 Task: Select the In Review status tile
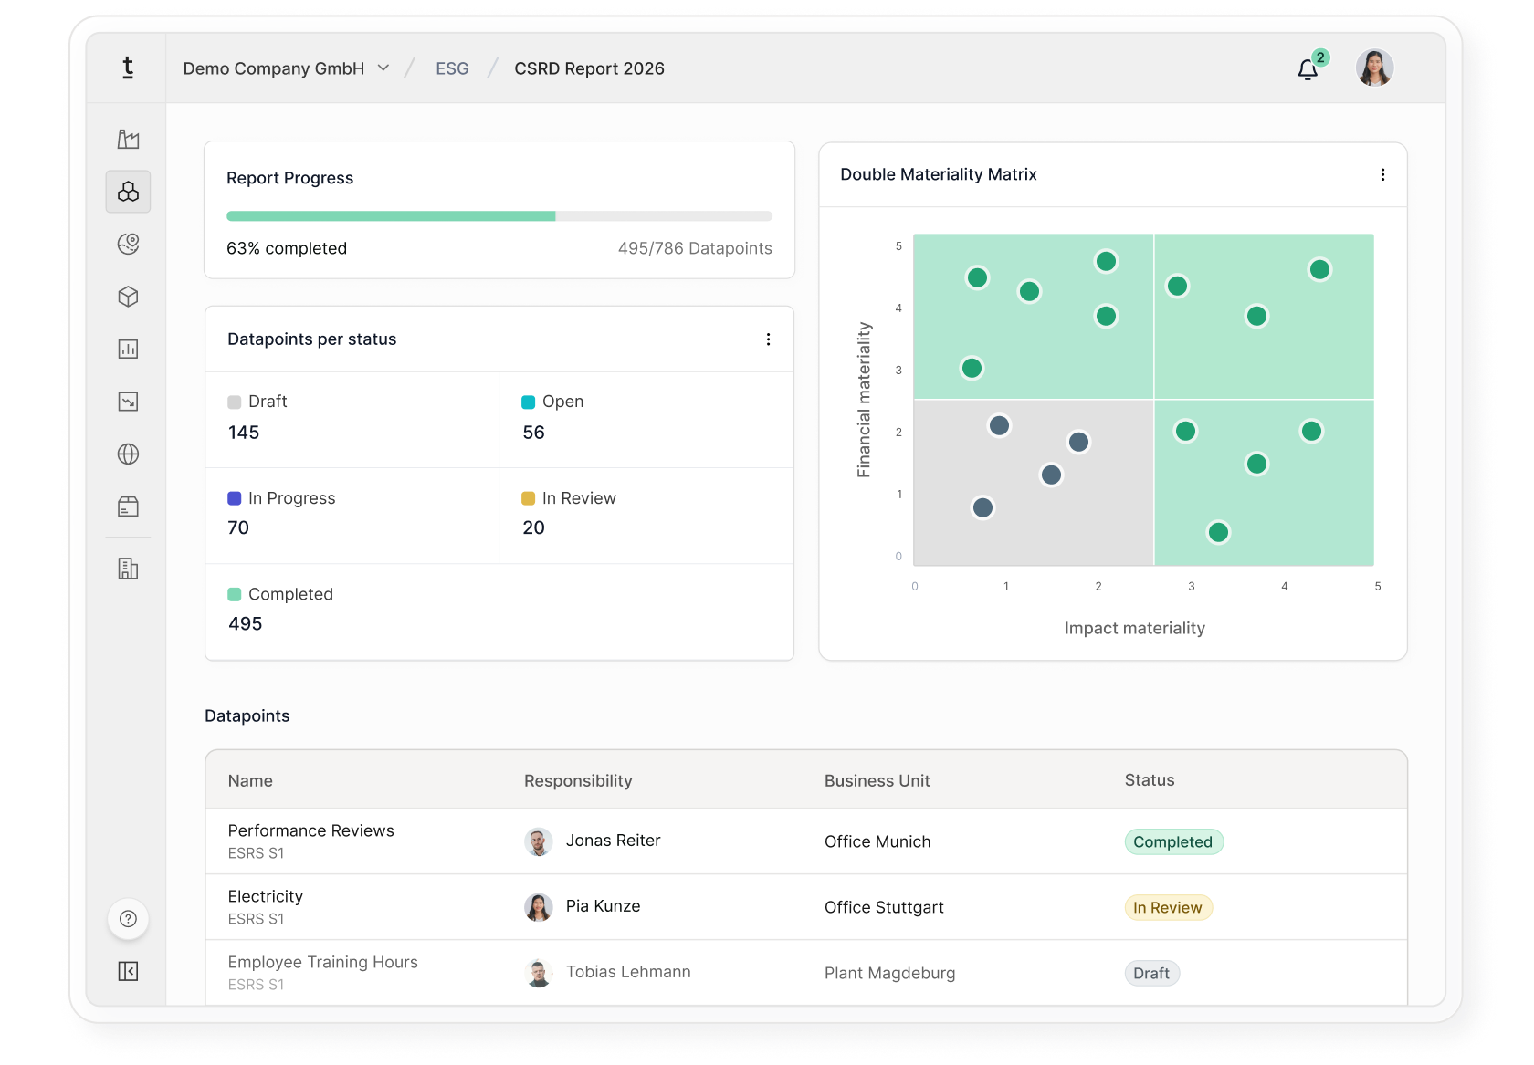tap(646, 516)
